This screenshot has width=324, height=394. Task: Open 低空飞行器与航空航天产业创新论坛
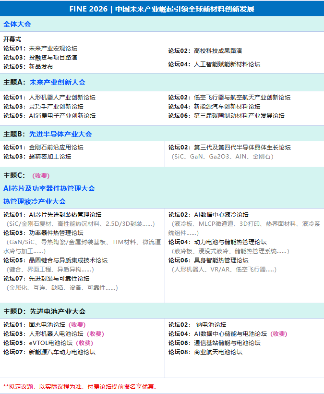pos(242,98)
